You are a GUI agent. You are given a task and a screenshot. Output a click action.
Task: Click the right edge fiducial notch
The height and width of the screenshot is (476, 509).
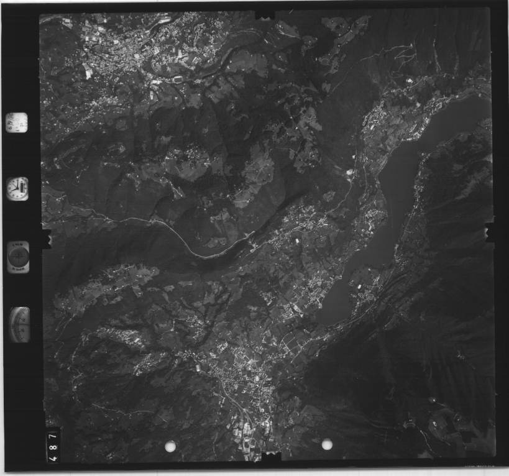point(490,232)
